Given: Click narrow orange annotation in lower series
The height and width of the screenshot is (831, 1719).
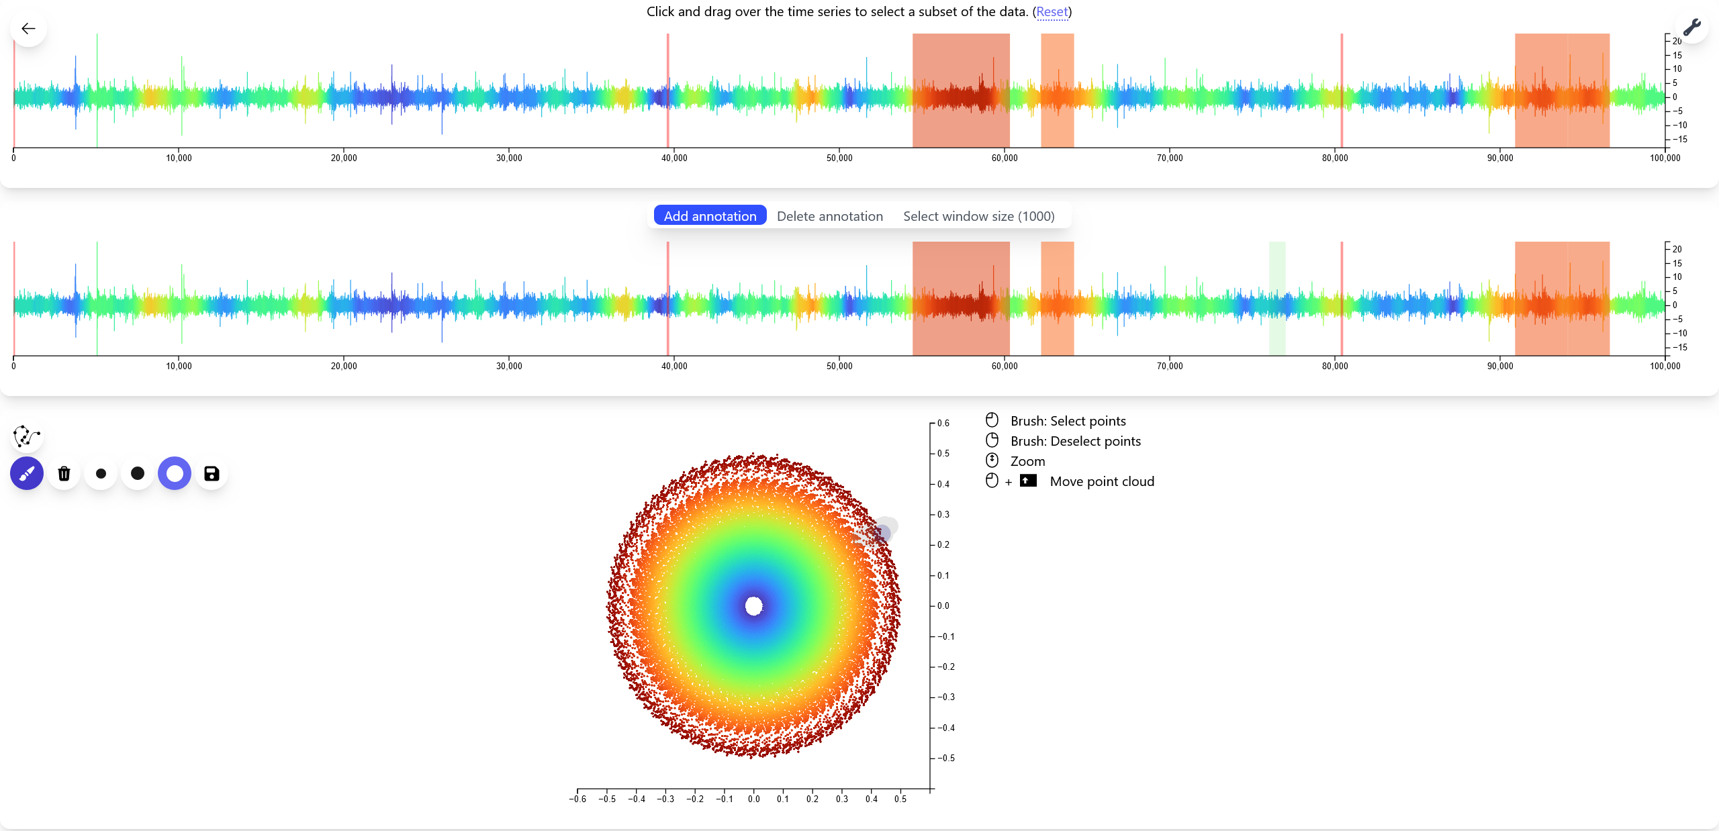Looking at the screenshot, I should tap(1057, 299).
